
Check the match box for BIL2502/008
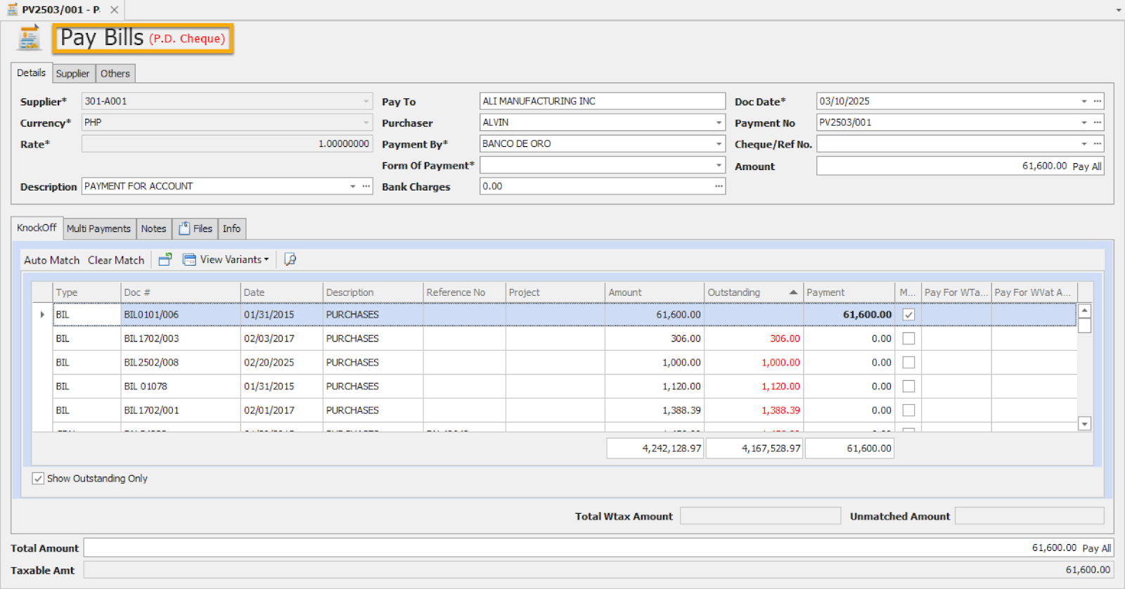pos(908,363)
